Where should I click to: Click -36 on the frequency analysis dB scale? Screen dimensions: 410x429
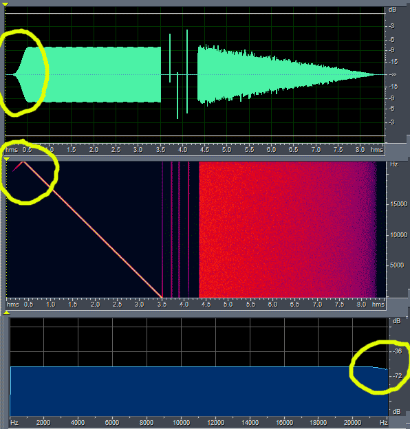click(x=398, y=351)
